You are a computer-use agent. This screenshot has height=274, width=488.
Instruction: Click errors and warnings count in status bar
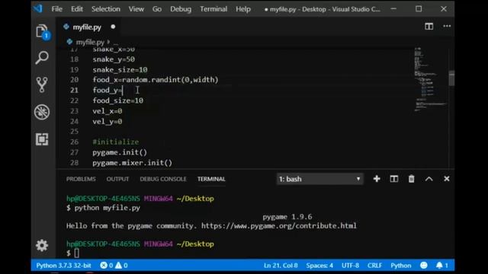(x=114, y=266)
